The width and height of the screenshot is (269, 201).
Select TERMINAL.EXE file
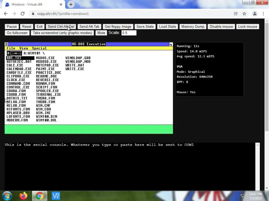(x=49, y=94)
